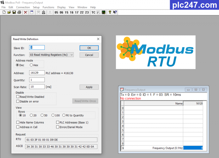This screenshot has width=219, height=158.
Task: Click the Connect toolbar icon
Action: coord(38,12)
